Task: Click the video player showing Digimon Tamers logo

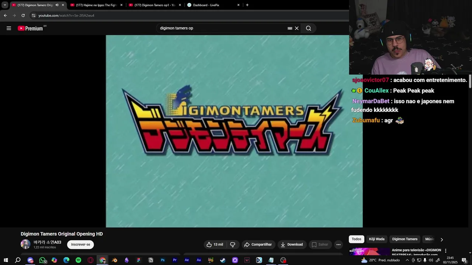Action: pos(234,131)
